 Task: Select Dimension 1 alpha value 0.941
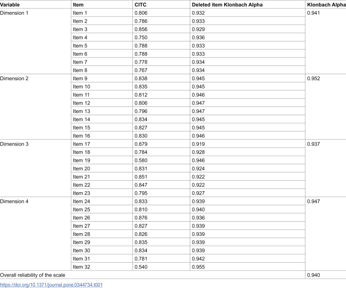[x=313, y=13]
